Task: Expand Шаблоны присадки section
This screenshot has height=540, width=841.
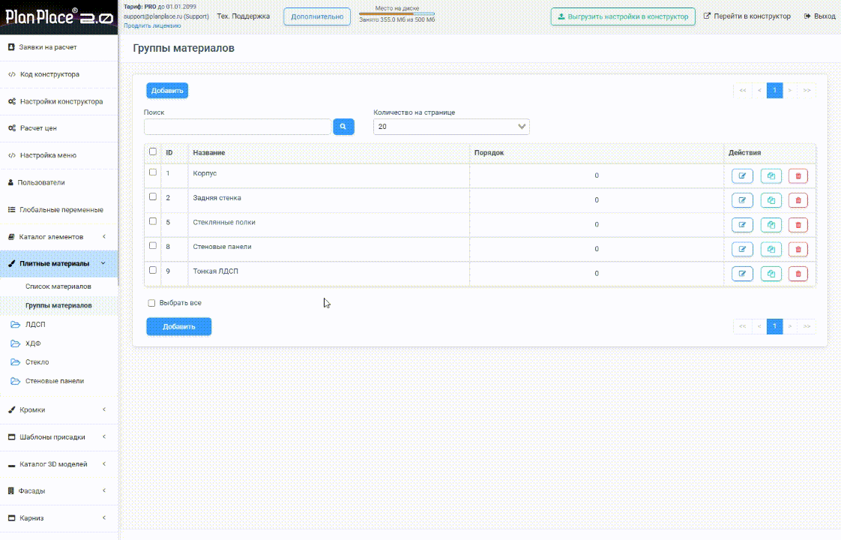Action: click(x=58, y=437)
